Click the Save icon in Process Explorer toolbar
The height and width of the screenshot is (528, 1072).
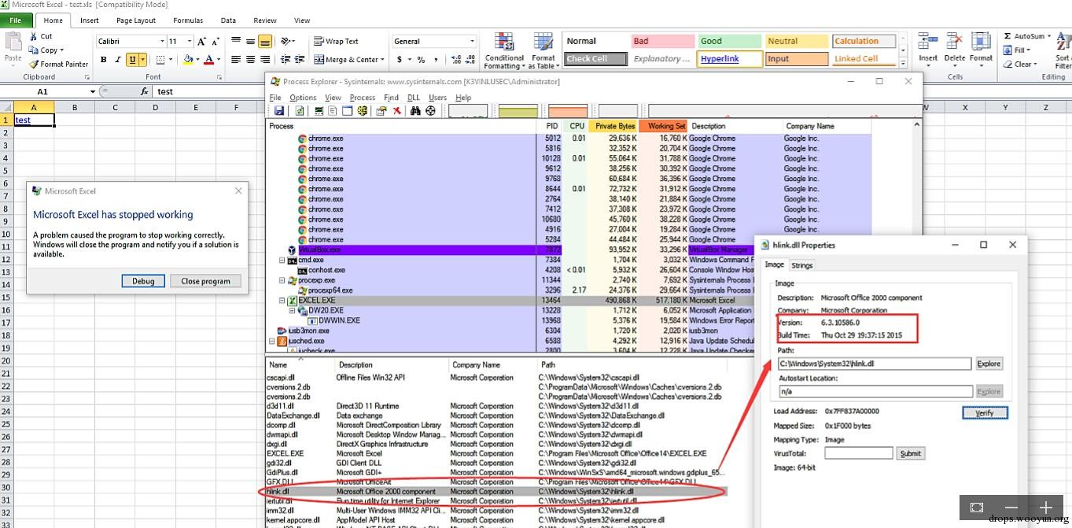point(279,111)
